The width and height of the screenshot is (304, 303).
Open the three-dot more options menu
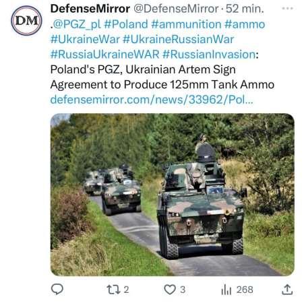[x=287, y=9]
